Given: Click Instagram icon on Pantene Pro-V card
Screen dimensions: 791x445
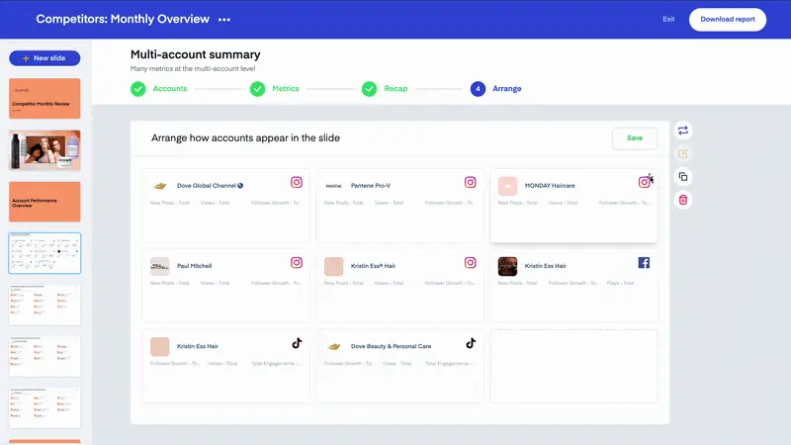Looking at the screenshot, I should click(x=471, y=182).
